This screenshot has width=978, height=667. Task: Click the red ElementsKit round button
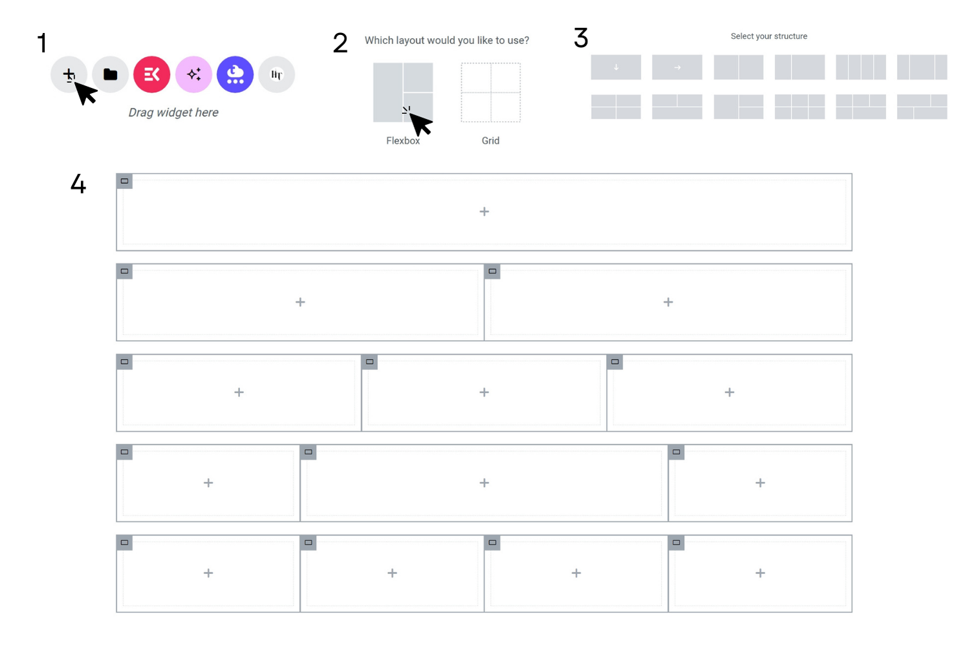click(x=152, y=74)
